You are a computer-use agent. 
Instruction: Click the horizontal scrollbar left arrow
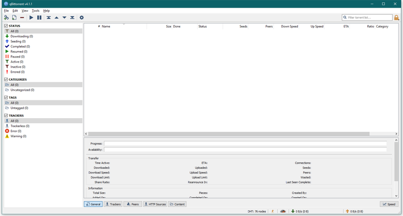tap(86, 134)
